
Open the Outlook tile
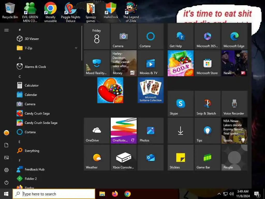tap(150, 157)
